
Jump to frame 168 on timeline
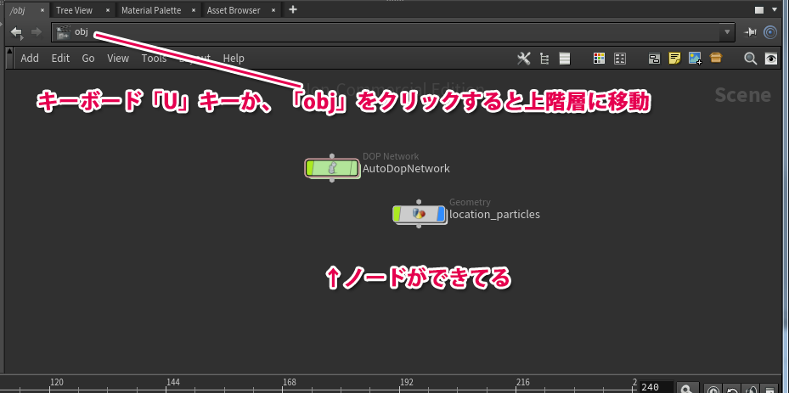pos(290,383)
